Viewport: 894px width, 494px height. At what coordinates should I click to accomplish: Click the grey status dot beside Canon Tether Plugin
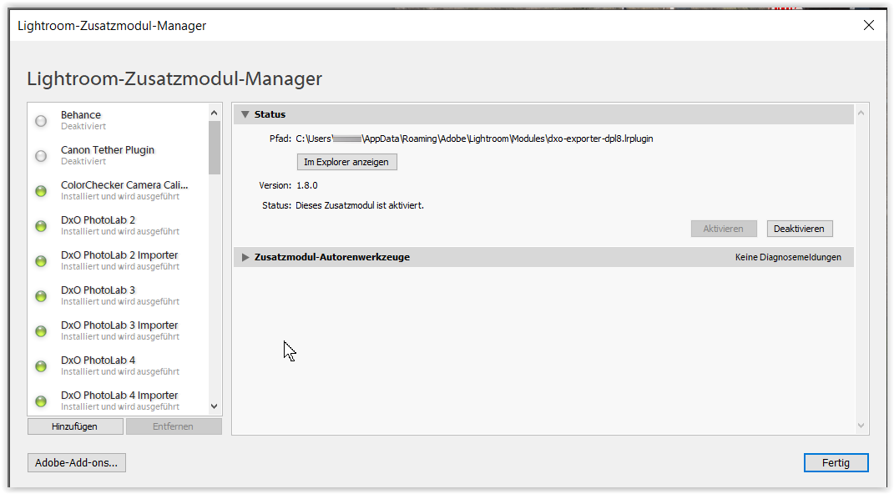click(41, 156)
